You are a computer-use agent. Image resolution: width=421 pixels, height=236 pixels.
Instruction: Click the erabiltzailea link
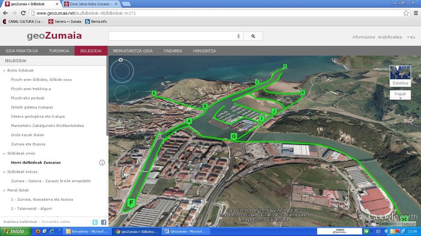(390, 37)
